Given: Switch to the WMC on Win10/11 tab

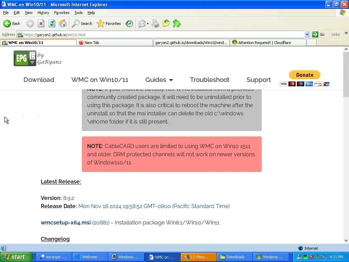Looking at the screenshot, I should [38, 43].
